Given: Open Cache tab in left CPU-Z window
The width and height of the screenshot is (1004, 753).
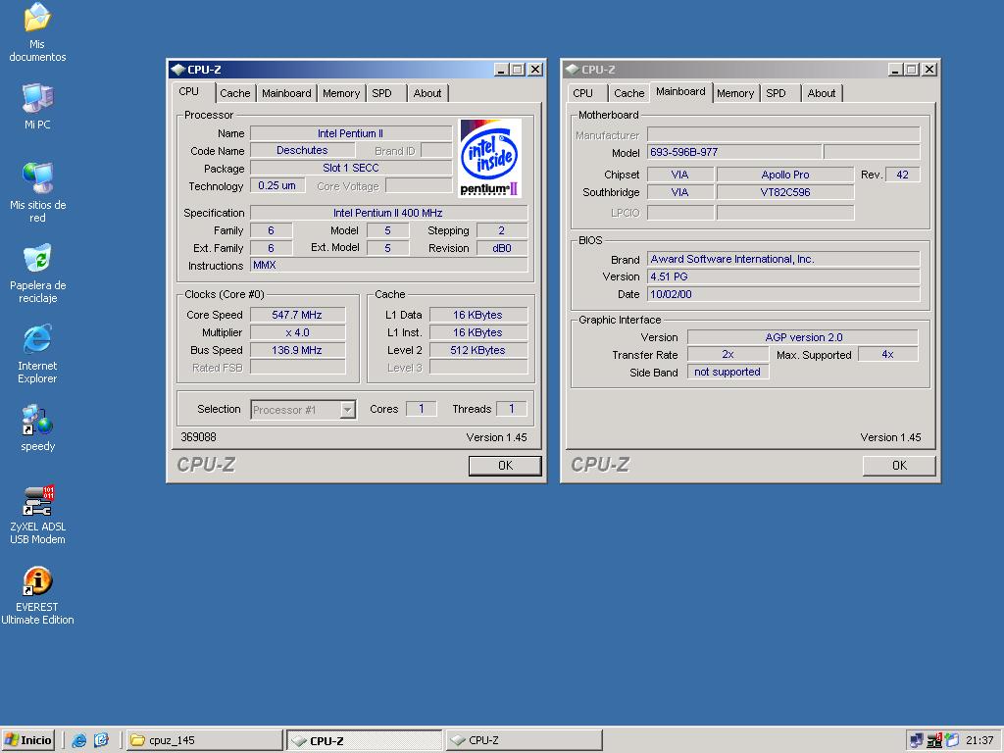Looking at the screenshot, I should pyautogui.click(x=235, y=93).
